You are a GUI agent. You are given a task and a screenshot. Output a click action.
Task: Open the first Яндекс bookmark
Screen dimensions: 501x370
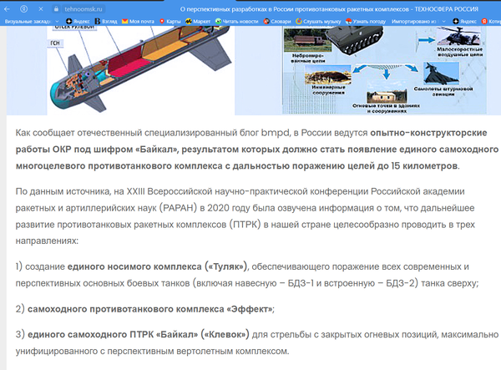(x=78, y=22)
